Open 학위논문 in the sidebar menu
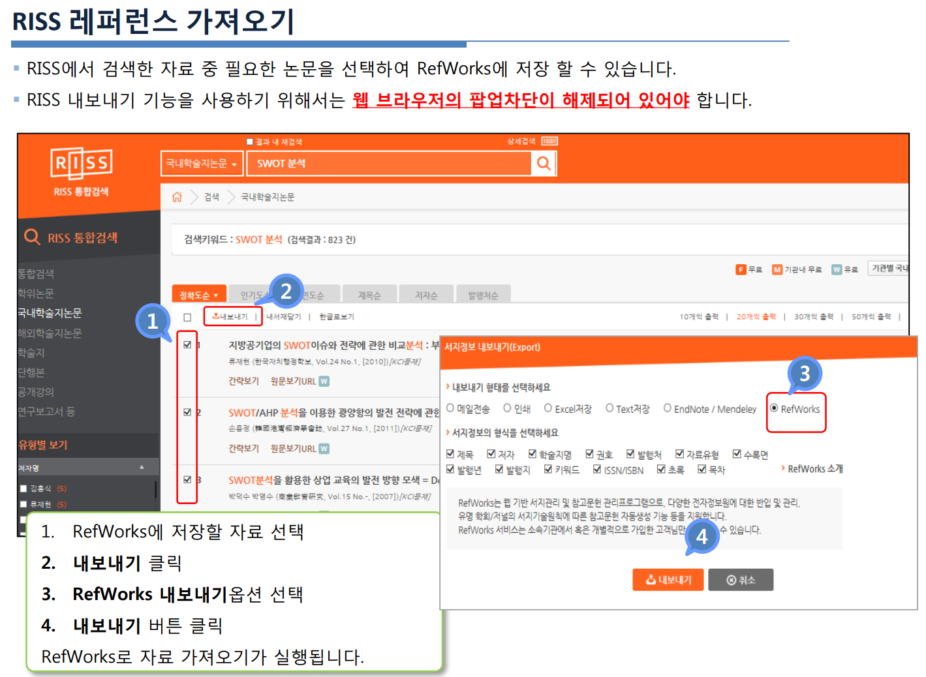 pos(36,293)
